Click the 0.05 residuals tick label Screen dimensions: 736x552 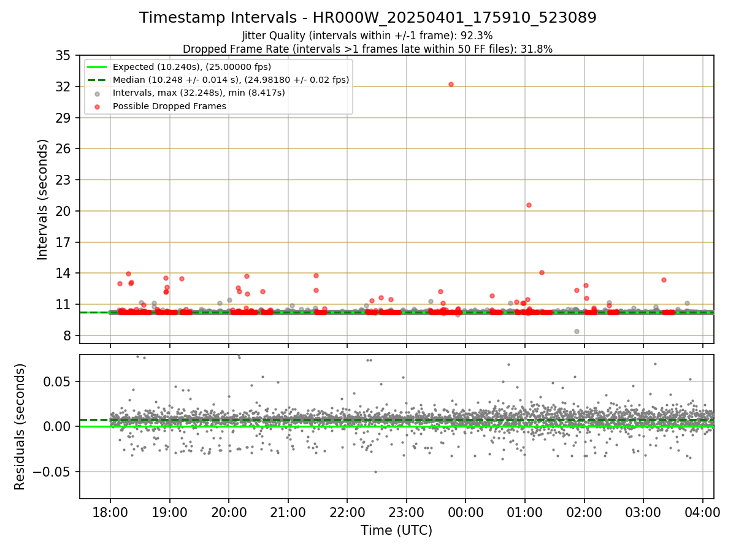(x=57, y=381)
